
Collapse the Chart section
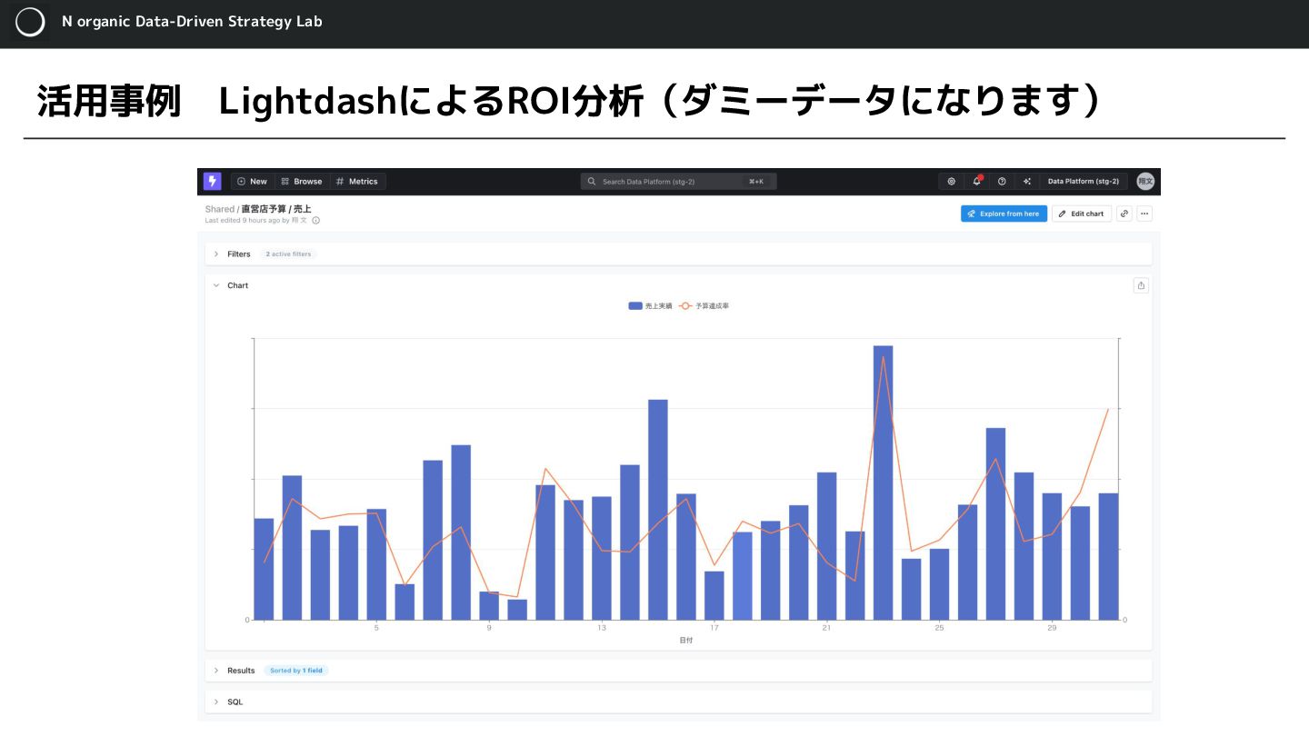click(216, 285)
